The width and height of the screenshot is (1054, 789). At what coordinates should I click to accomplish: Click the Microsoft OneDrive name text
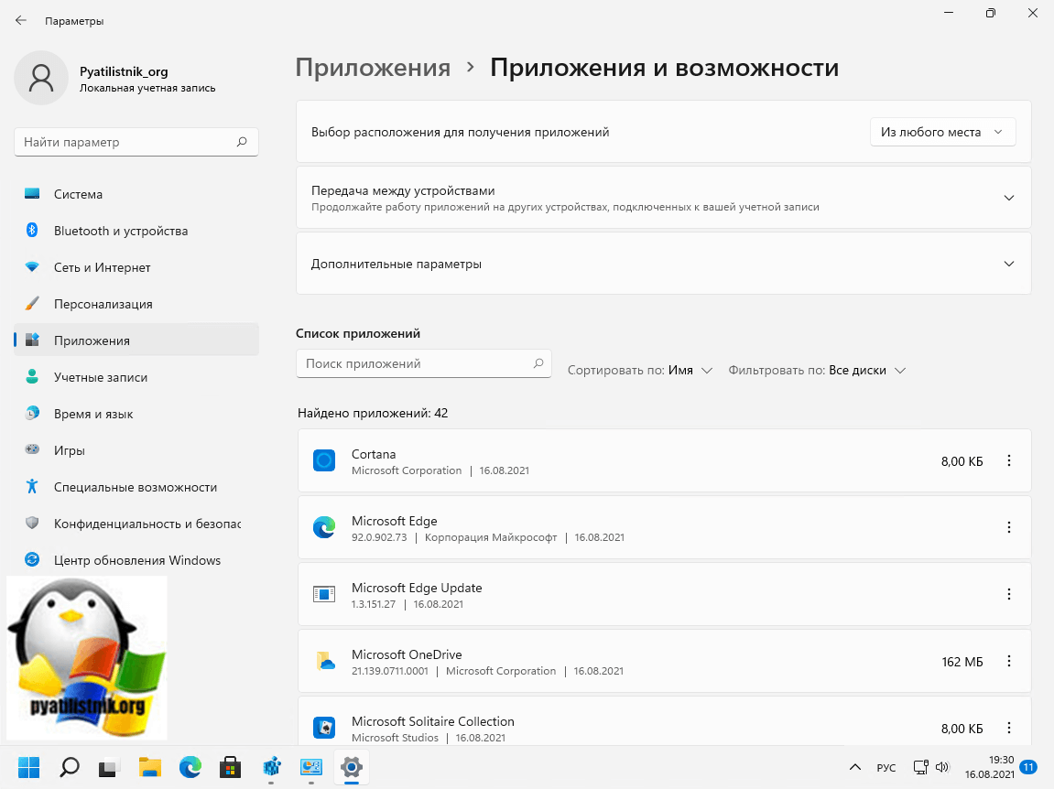pos(407,654)
